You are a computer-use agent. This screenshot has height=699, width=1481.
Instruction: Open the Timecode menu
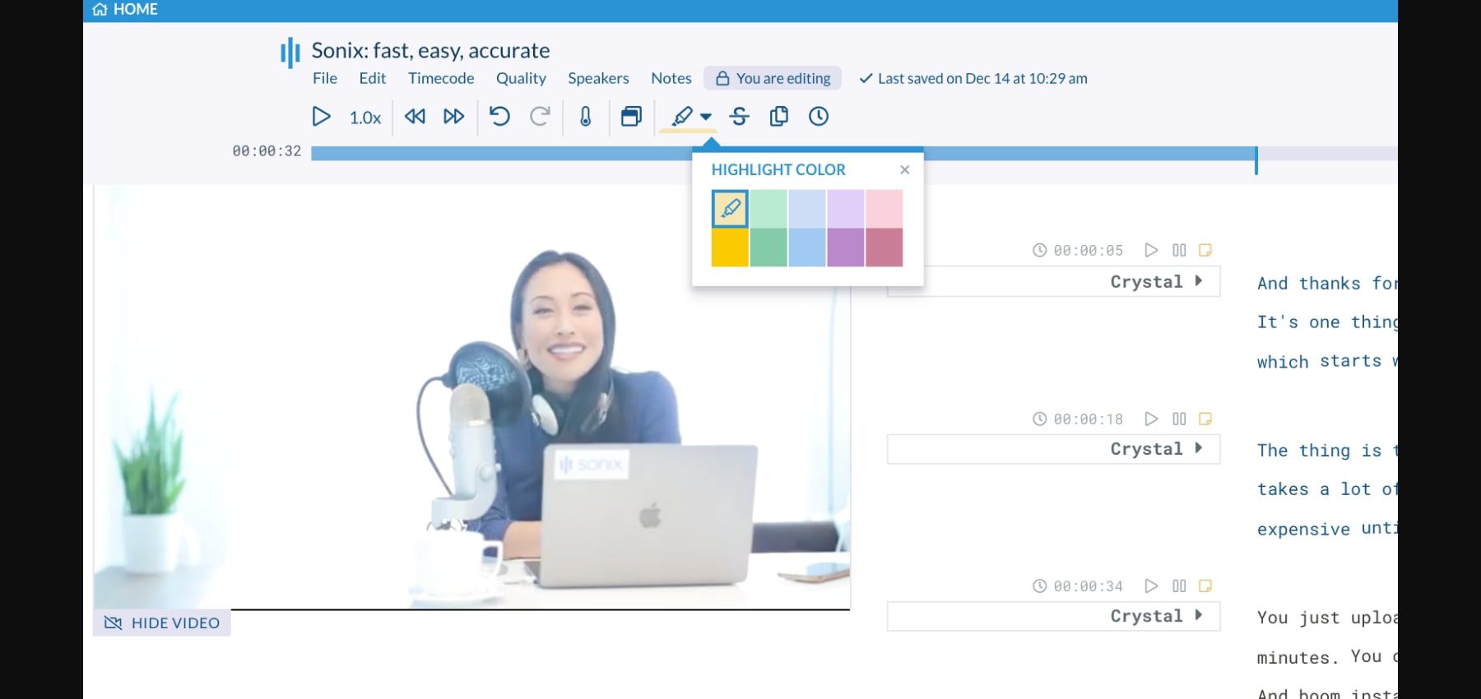coord(441,78)
